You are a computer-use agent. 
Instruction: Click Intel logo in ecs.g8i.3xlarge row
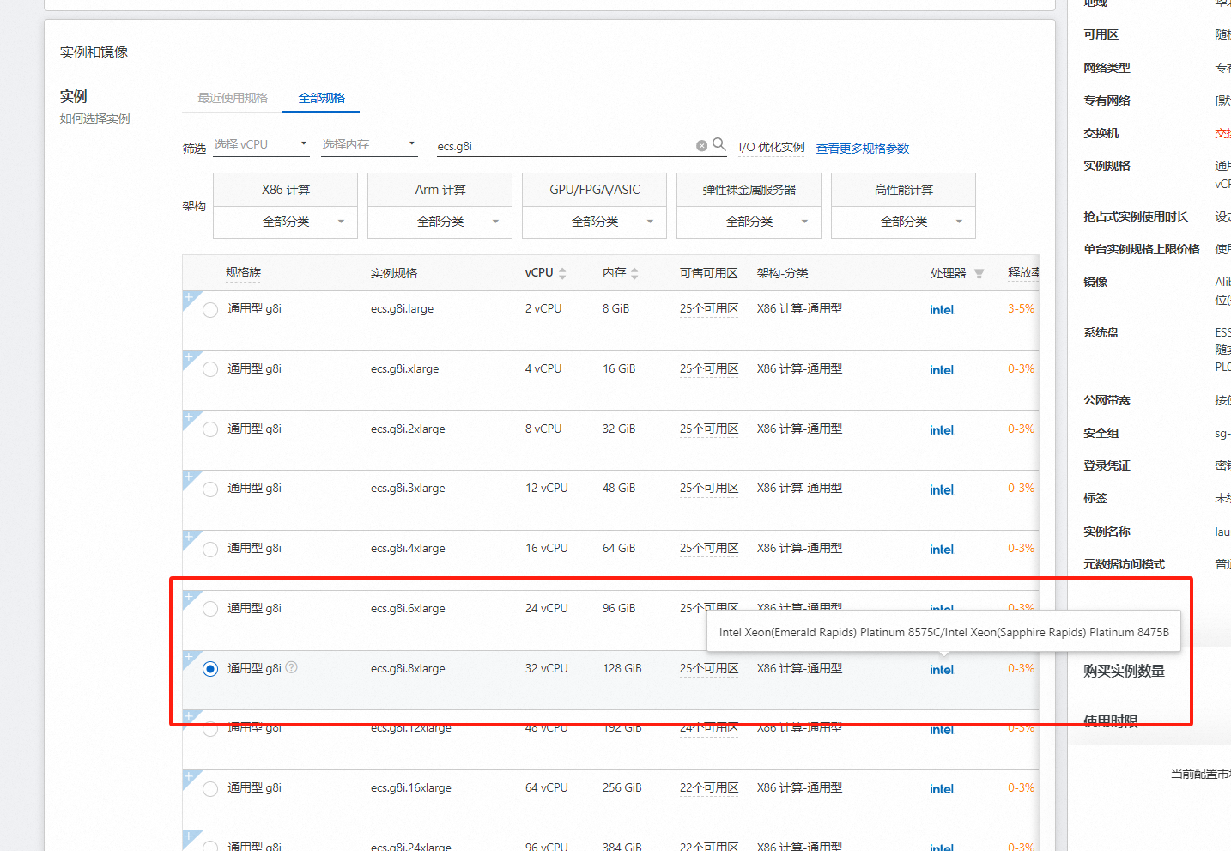(x=942, y=489)
